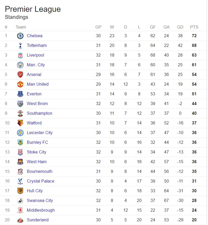Click the Tottenham cockerel crest icon

(20, 46)
